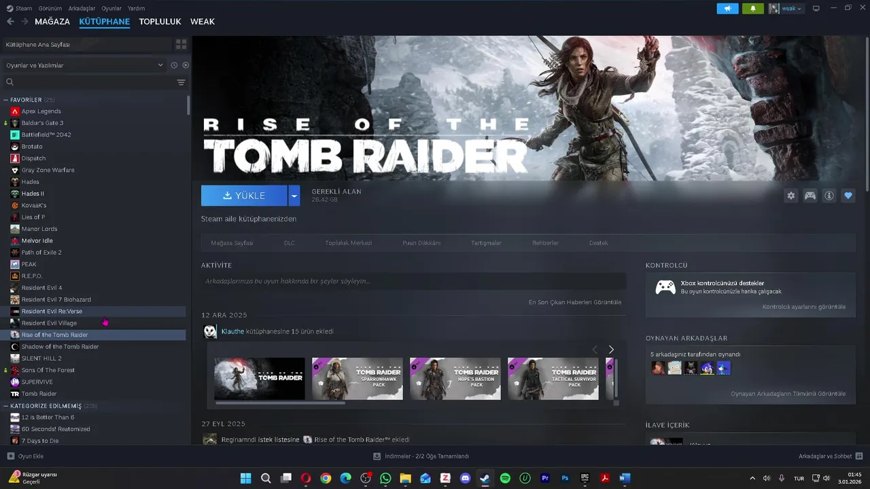Open Klauthe's profile link
The height and width of the screenshot is (489, 870).
pyautogui.click(x=232, y=331)
